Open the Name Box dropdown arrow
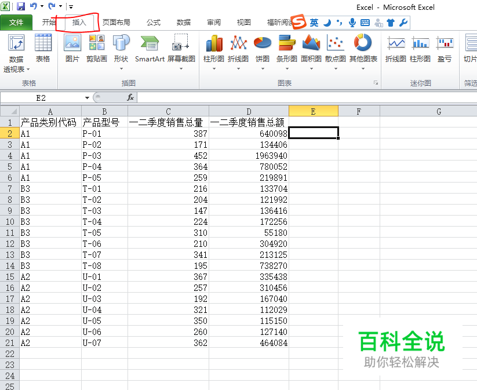The image size is (477, 390). pos(87,98)
